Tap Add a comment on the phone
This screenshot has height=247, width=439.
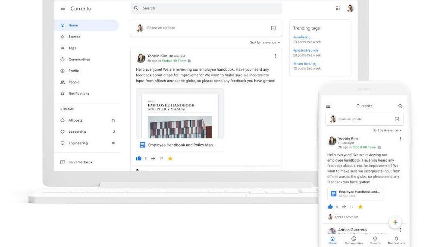tap(346, 217)
